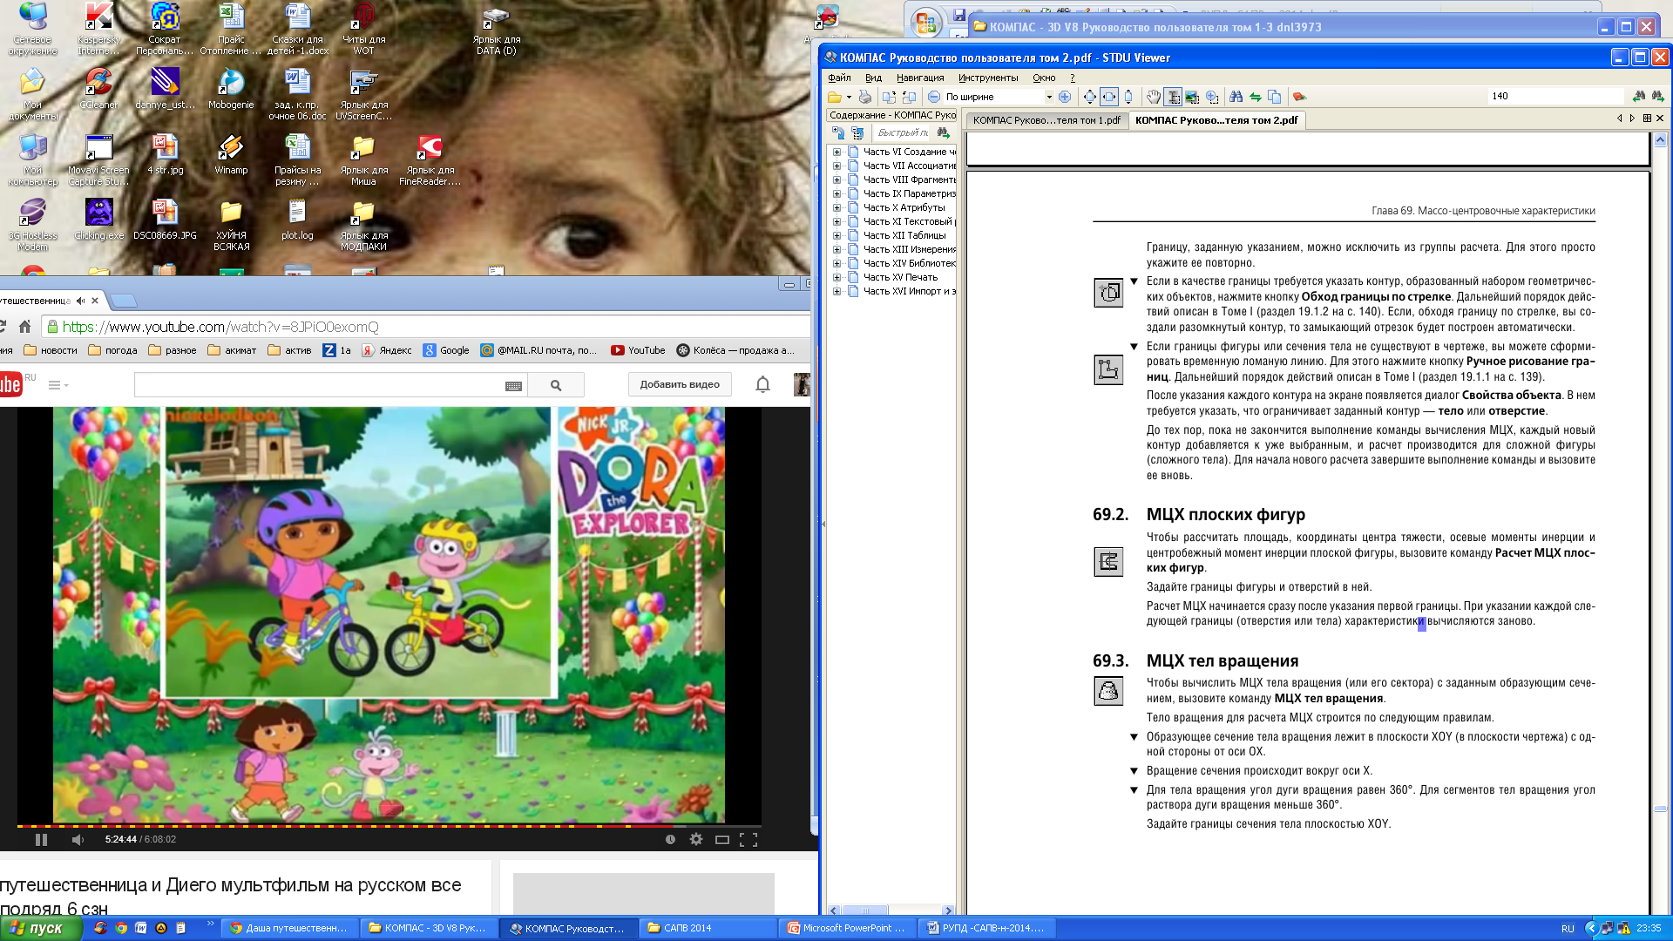Expand 'Часть XII Таблицы' tree node
Screen dimensions: 1673x941
(x=836, y=235)
